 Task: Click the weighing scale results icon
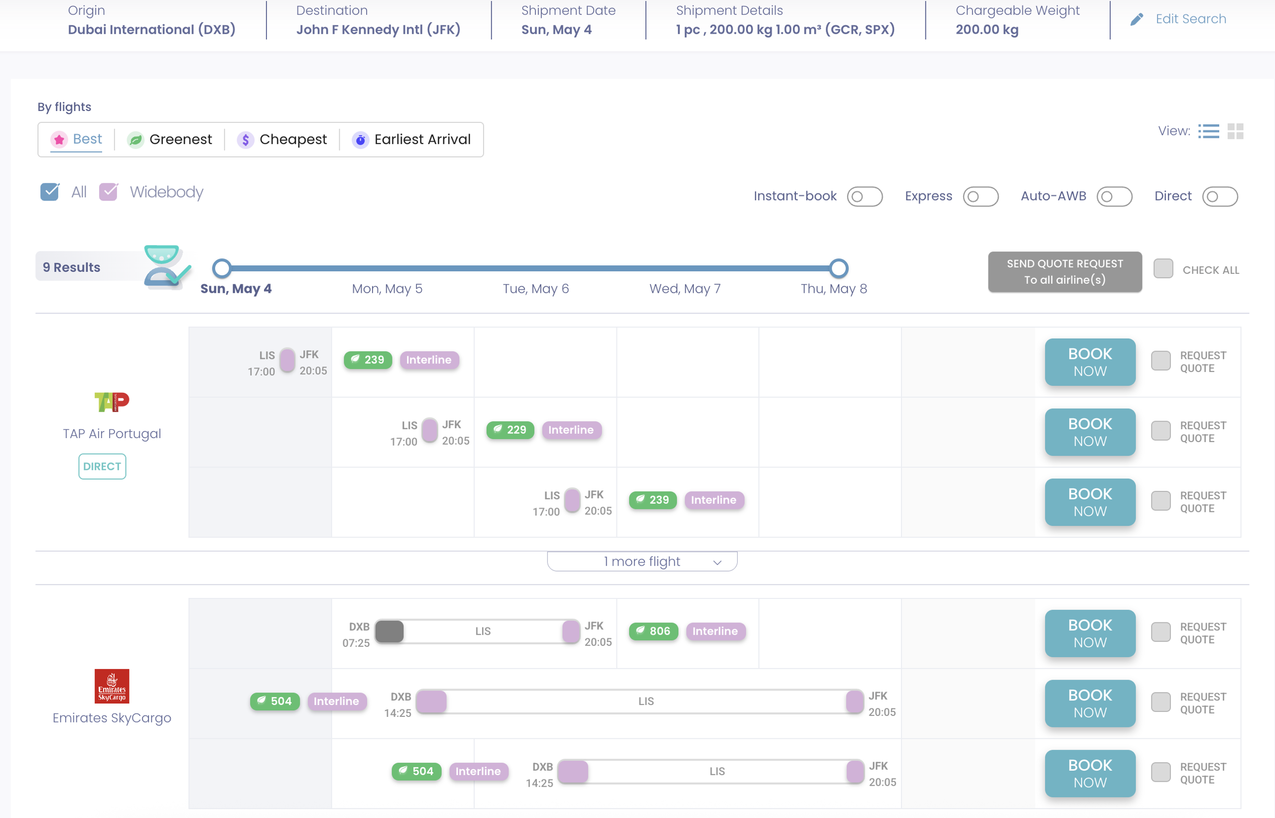[x=166, y=267]
